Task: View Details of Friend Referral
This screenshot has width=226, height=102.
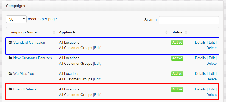Action: pos(200,89)
